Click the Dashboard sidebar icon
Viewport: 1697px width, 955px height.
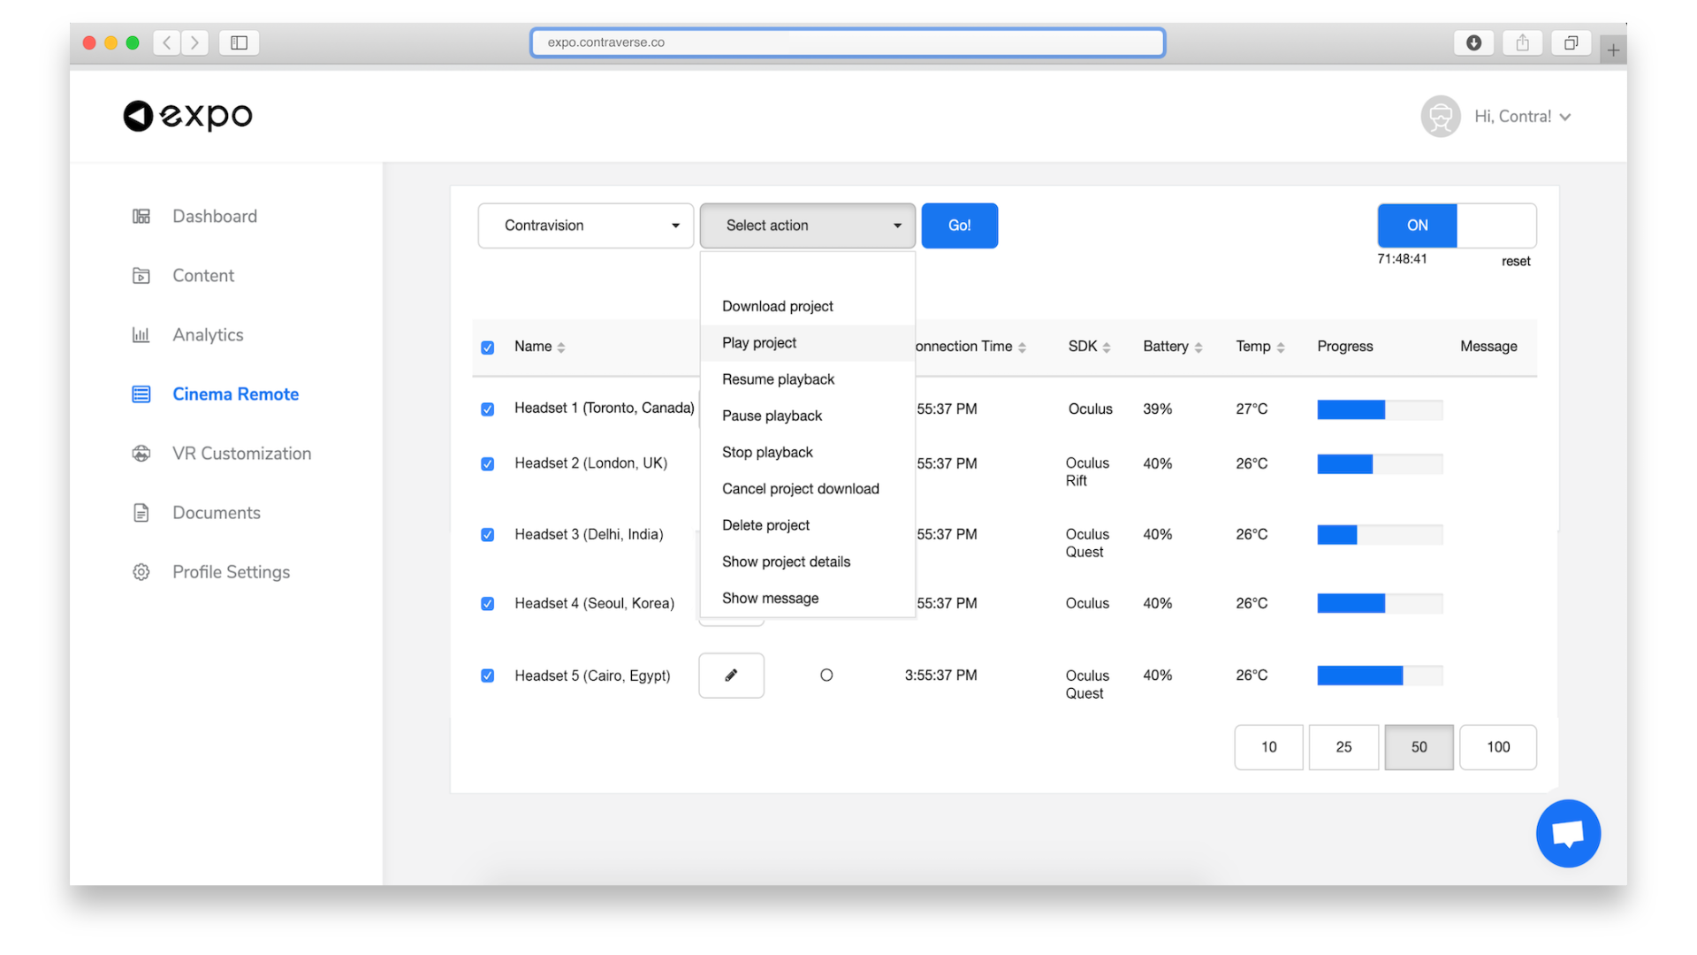tap(141, 217)
